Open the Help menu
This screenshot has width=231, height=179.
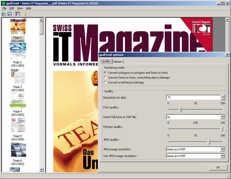click(x=29, y=8)
